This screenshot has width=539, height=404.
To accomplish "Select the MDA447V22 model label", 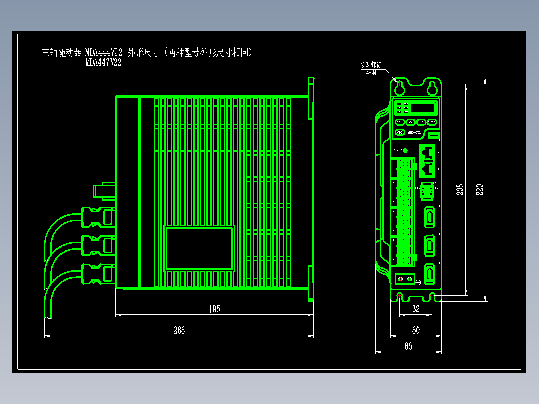I will [103, 62].
